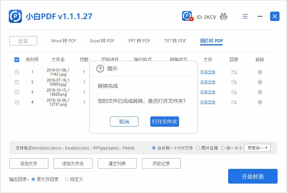
Task: Select 自定义 output directory option
Action: coord(66,179)
